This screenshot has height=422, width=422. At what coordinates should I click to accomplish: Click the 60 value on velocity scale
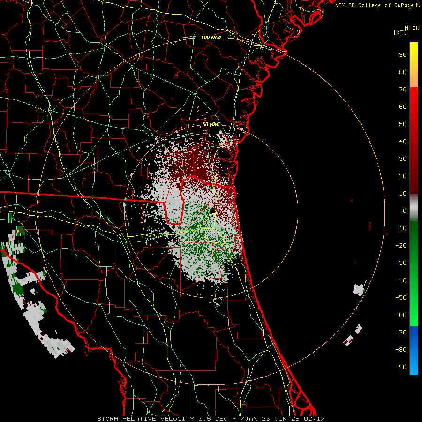(x=403, y=107)
